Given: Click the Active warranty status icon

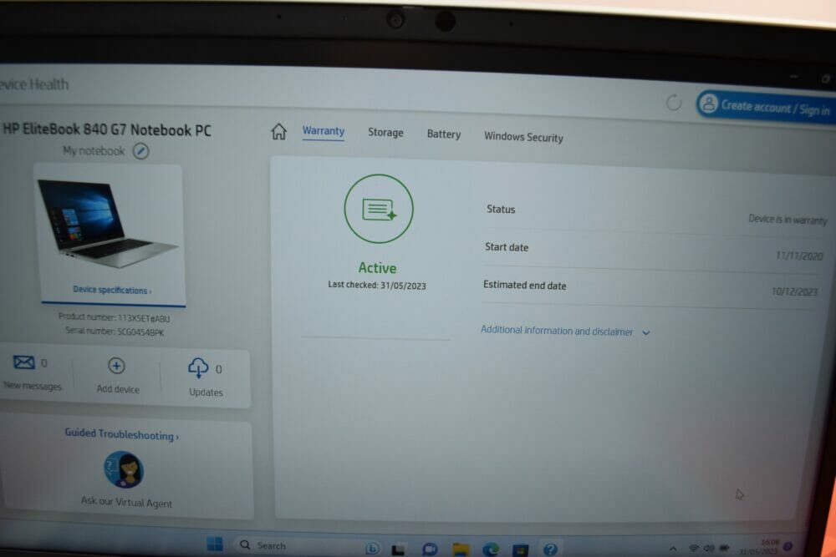Looking at the screenshot, I should (379, 209).
